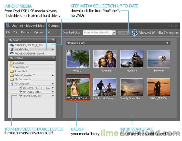Open the Playback menu
182x141 pixels.
26,32
